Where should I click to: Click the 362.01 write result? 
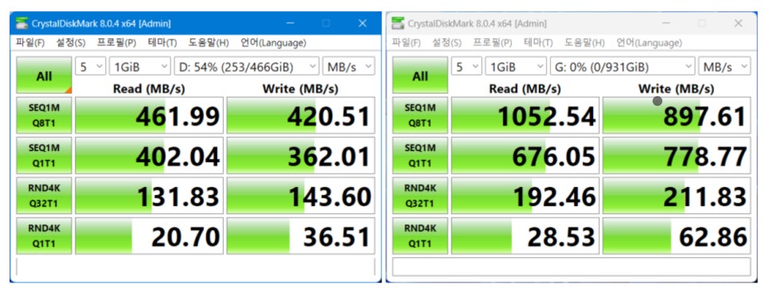pos(301,155)
